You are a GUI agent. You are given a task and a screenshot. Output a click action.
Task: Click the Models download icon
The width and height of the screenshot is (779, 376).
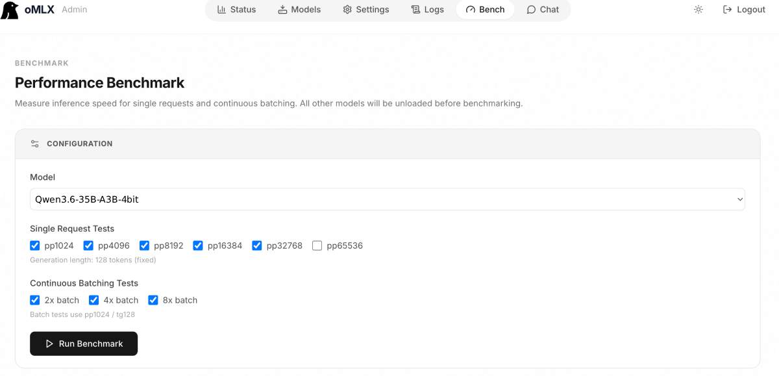tap(282, 10)
